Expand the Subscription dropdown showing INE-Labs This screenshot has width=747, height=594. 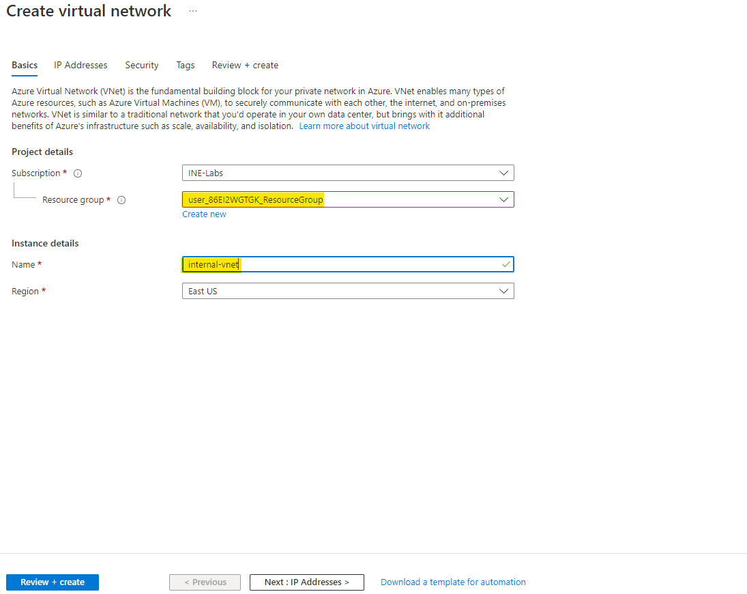[348, 173]
